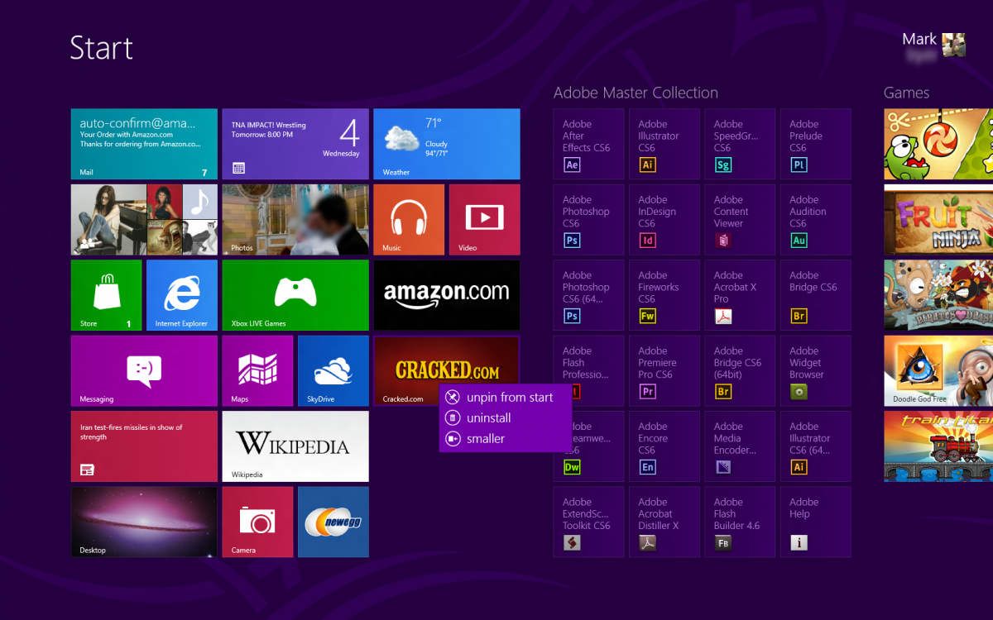Open the Wikipedia tile

[x=295, y=446]
